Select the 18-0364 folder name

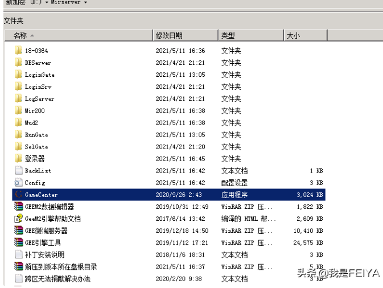[x=36, y=51]
